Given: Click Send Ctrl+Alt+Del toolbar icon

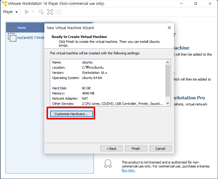Looking at the screenshot, I should pyautogui.click(x=41, y=12).
